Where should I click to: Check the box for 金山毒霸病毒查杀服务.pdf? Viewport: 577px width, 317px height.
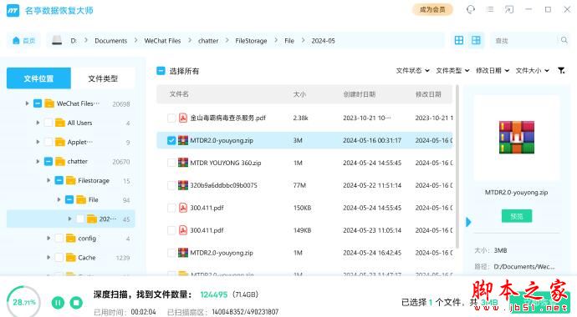point(171,118)
